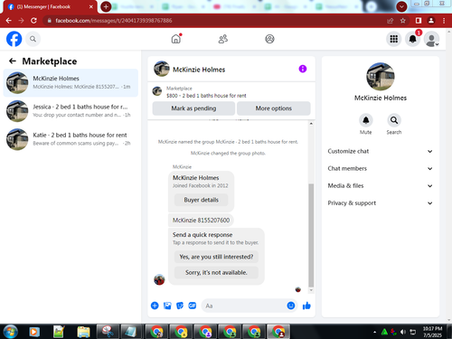The width and height of the screenshot is (452, 339).
Task: Open the Jessica - 2 bed 1 baths conversation
Action: 71,111
